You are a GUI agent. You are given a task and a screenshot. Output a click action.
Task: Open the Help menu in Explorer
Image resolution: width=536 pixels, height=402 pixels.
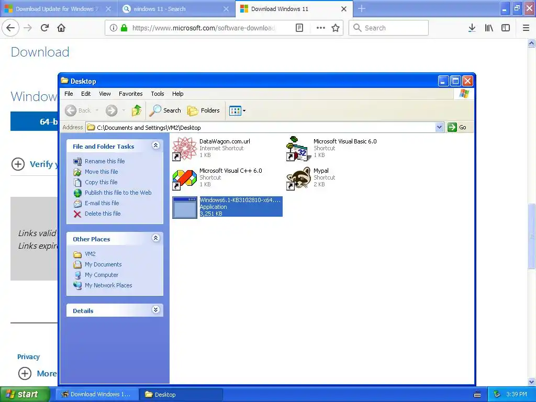pyautogui.click(x=178, y=94)
